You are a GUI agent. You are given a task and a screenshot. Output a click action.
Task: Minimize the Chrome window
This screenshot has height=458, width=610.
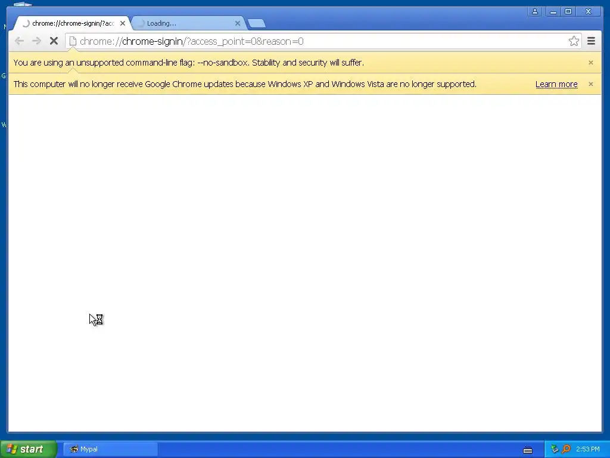click(553, 11)
